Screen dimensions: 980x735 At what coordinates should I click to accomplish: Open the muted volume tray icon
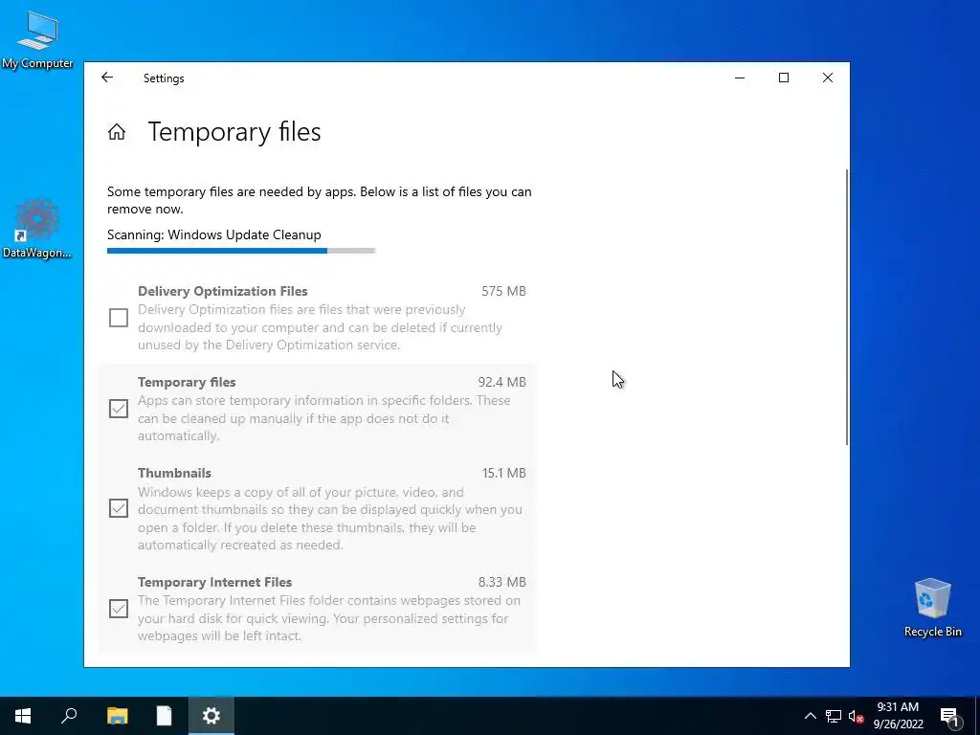[856, 716]
